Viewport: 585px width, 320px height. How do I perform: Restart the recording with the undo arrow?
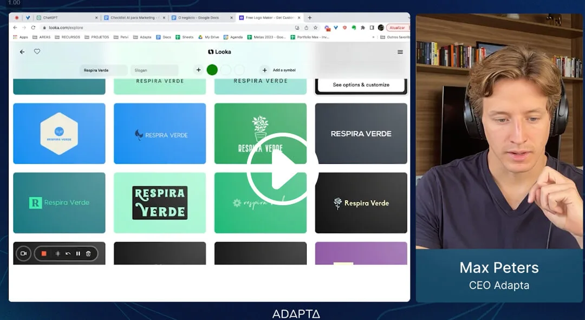click(68, 253)
